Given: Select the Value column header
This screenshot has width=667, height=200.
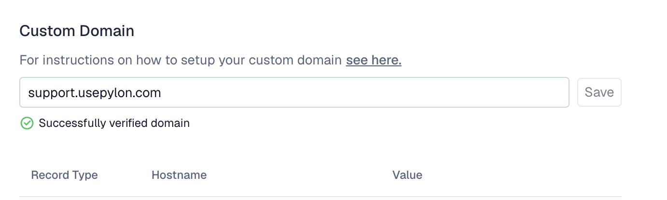Looking at the screenshot, I should 407,175.
